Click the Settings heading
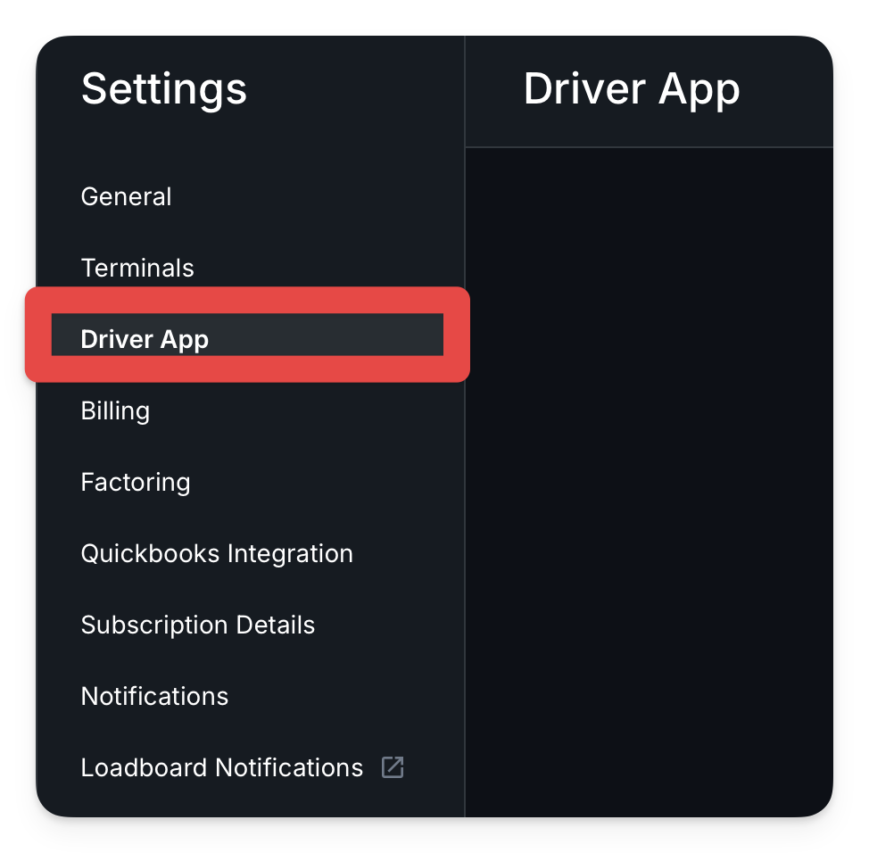869x853 pixels. pyautogui.click(x=164, y=89)
